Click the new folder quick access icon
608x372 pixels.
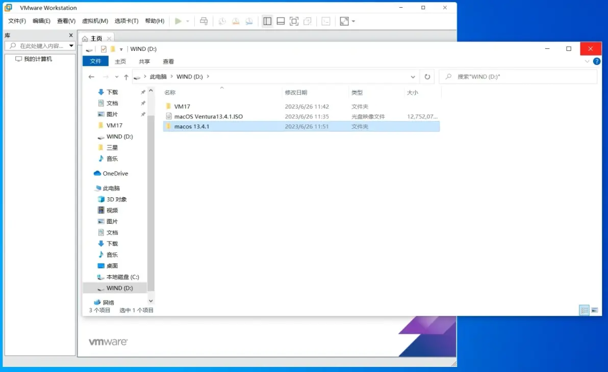pos(113,49)
